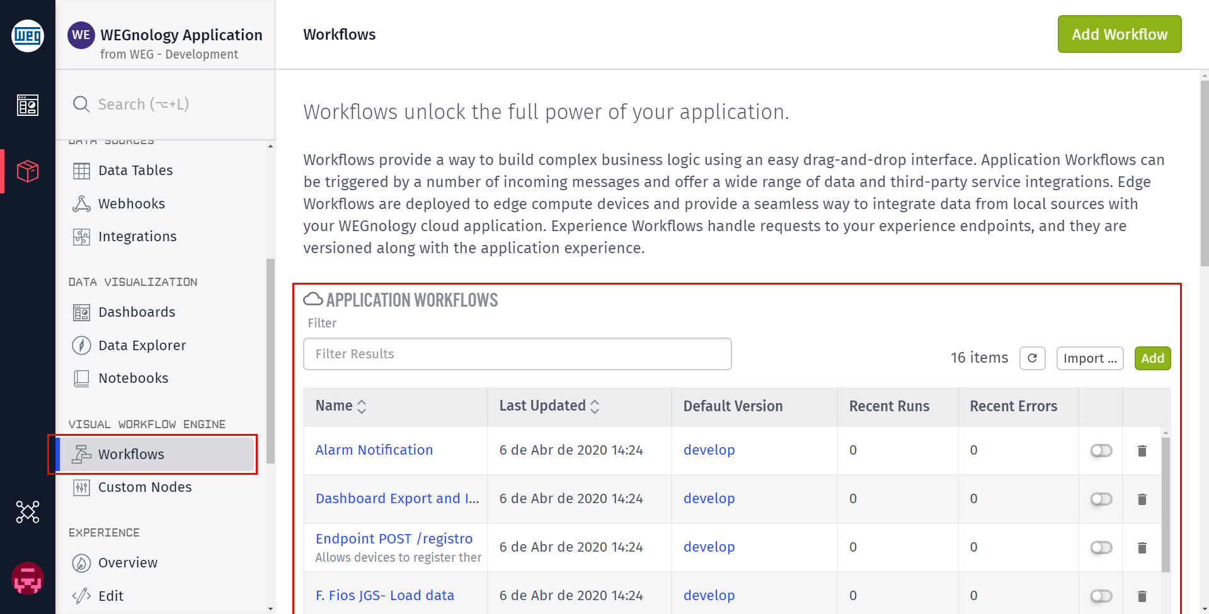
Task: Open Webhooks in sidebar
Action: [132, 203]
